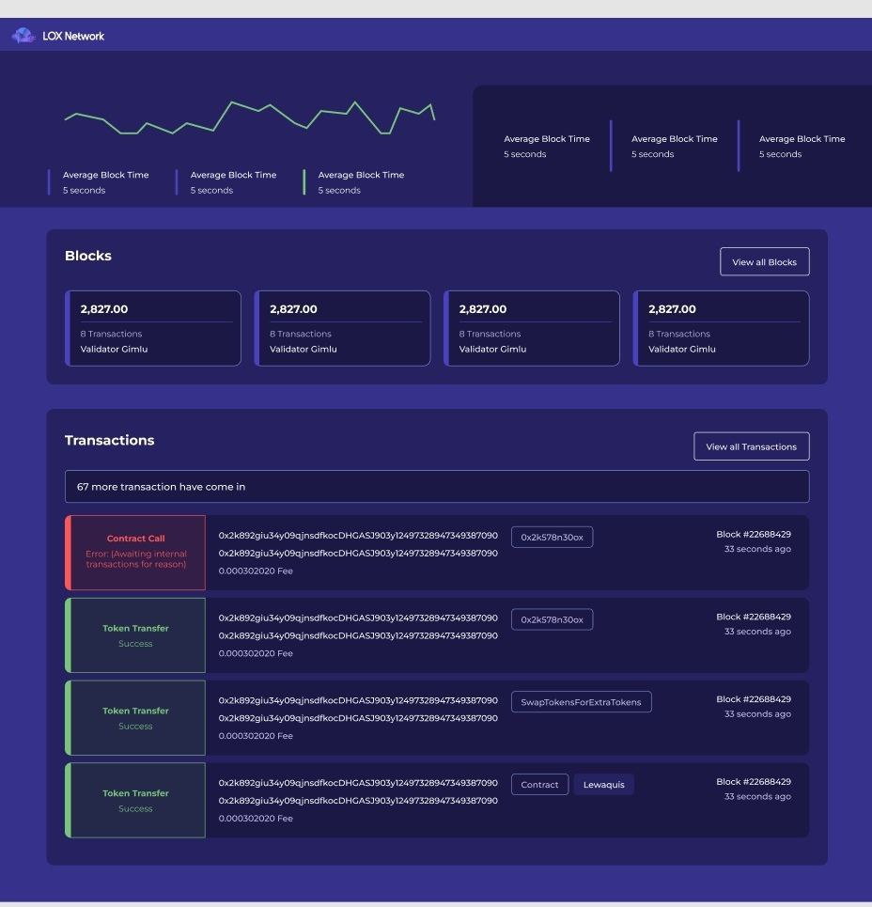Select the Lewaquis tag
Image resolution: width=872 pixels, height=907 pixels.
point(603,785)
